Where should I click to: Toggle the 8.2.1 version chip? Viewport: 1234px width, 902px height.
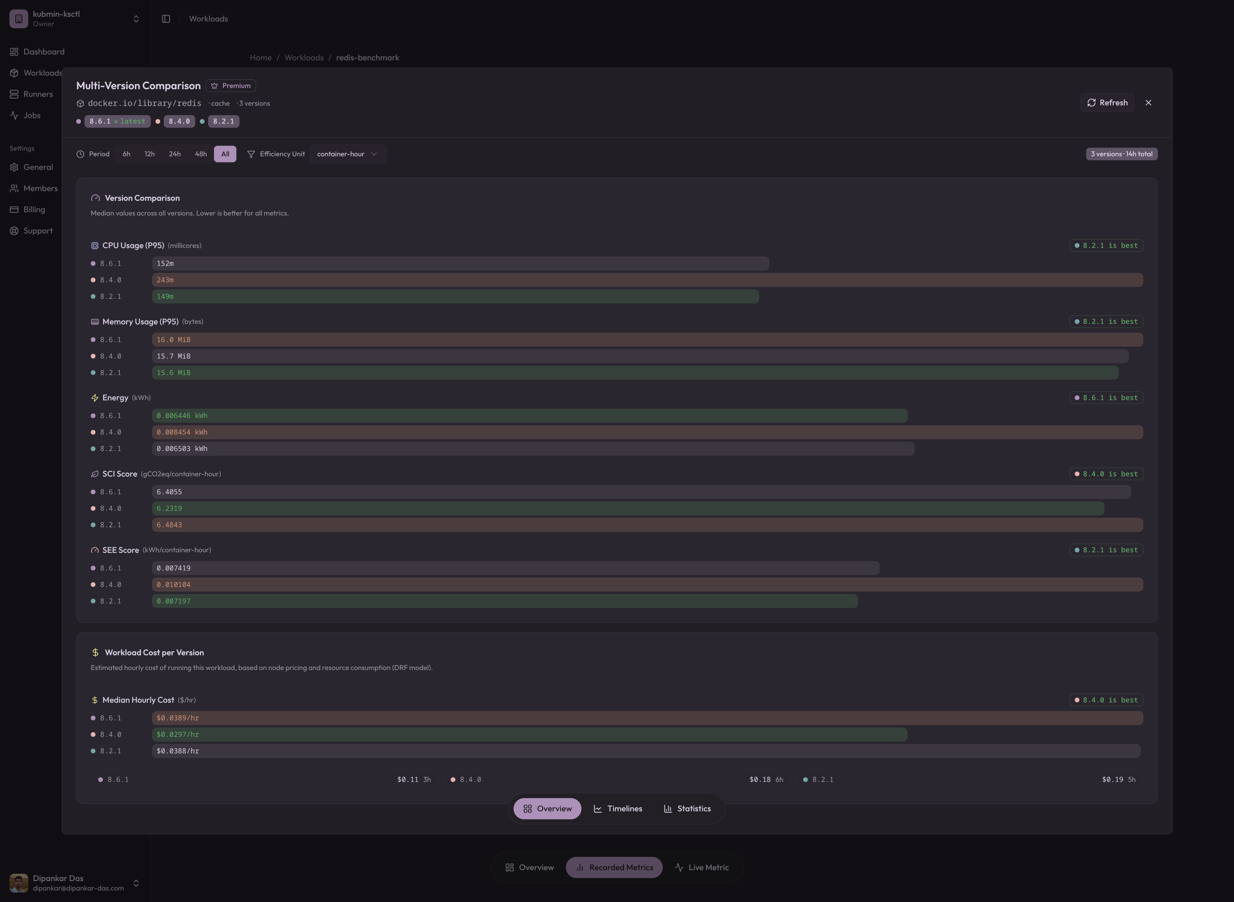pos(223,121)
